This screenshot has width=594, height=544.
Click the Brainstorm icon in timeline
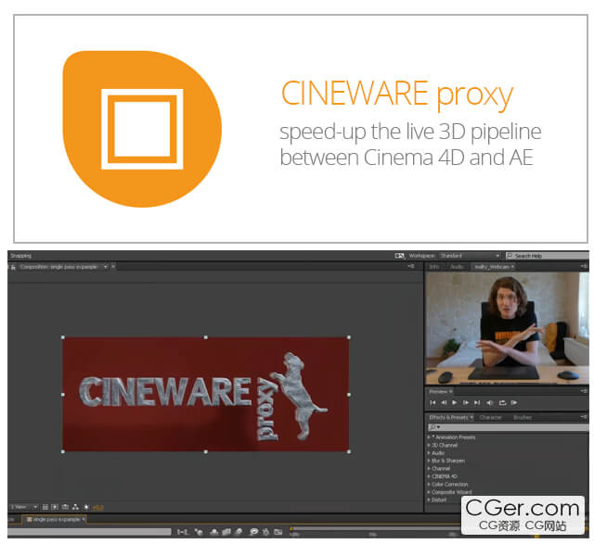click(x=253, y=532)
